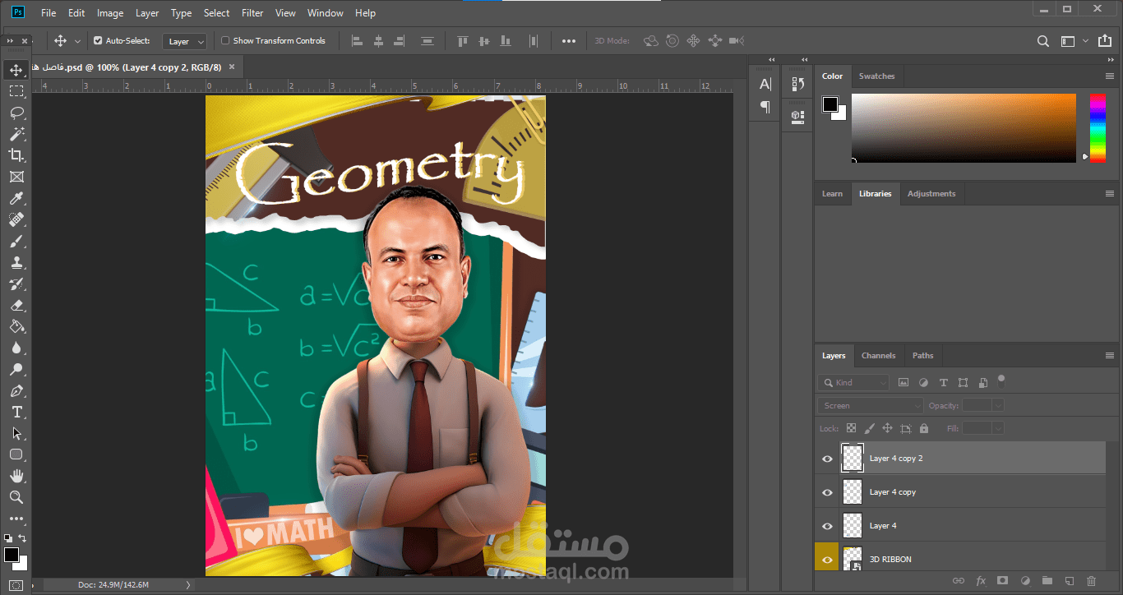Click the delete layer trash icon
Screen dimensions: 1123x595
click(1091, 581)
